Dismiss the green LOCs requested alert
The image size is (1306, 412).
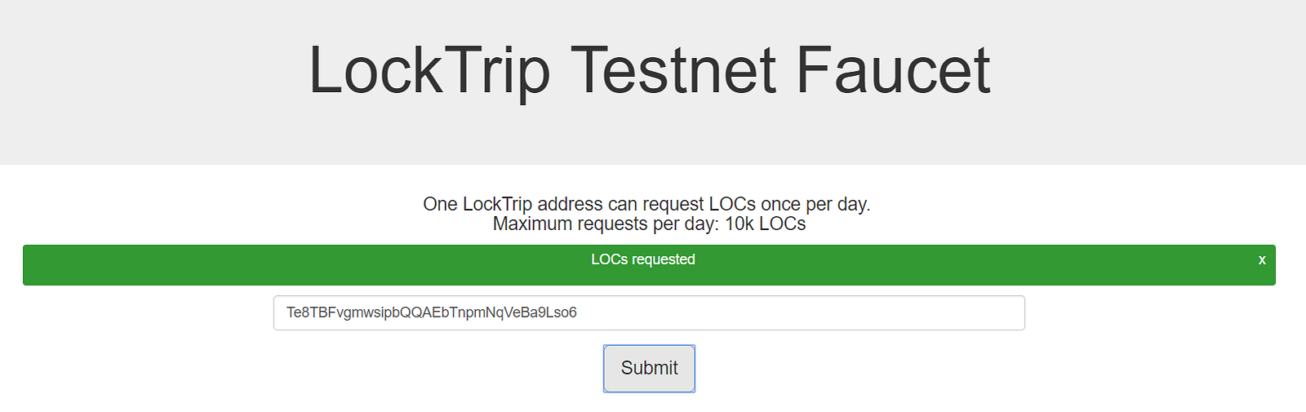click(1261, 260)
